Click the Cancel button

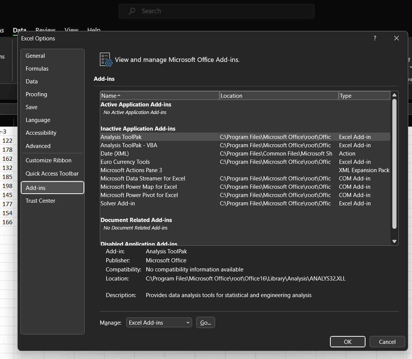[x=387, y=342]
